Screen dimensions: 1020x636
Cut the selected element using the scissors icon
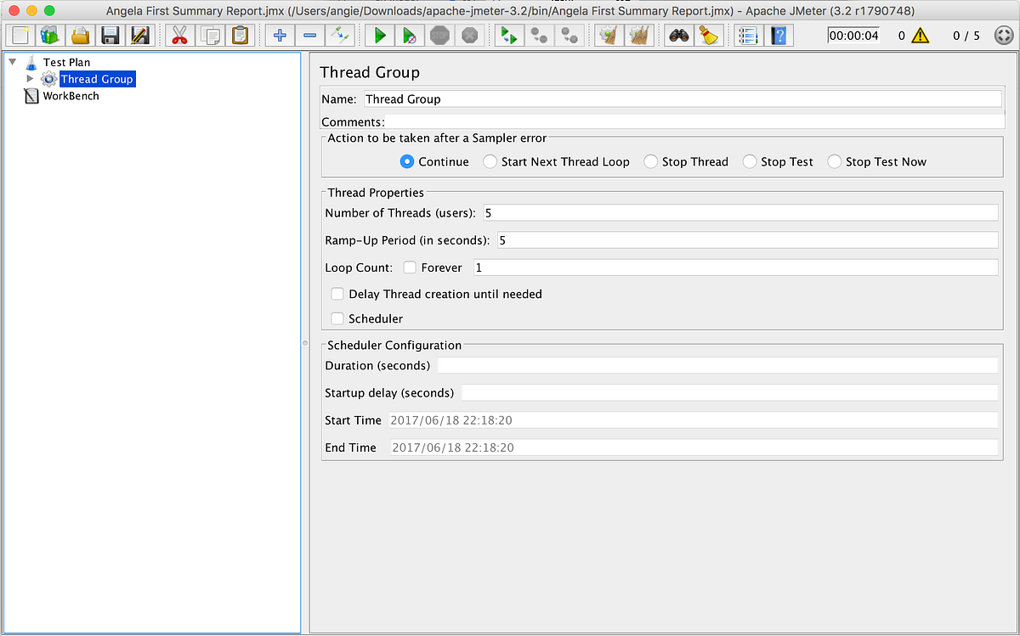[180, 35]
